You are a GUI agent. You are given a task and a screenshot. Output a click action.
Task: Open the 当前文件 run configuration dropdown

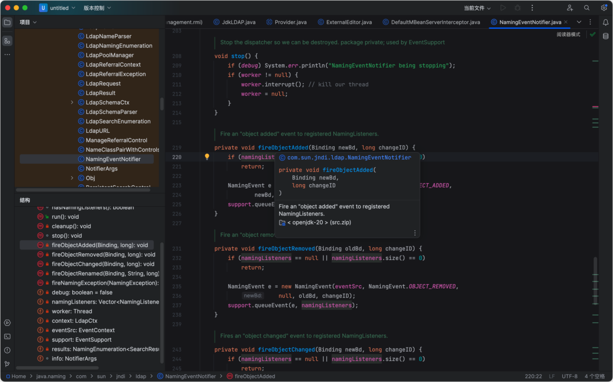tap(477, 8)
